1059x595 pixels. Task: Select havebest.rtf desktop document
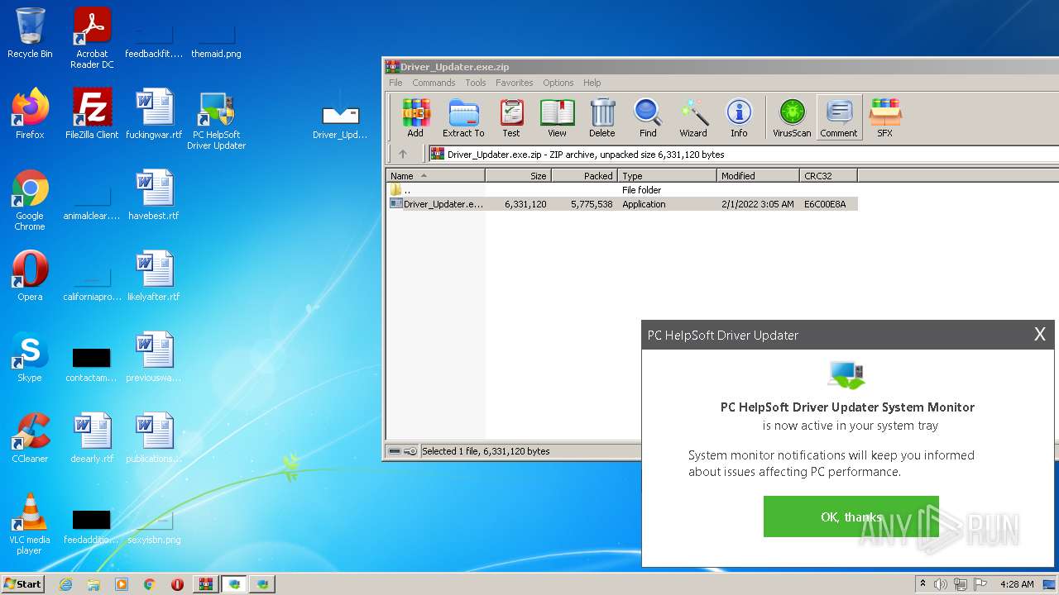tap(154, 194)
